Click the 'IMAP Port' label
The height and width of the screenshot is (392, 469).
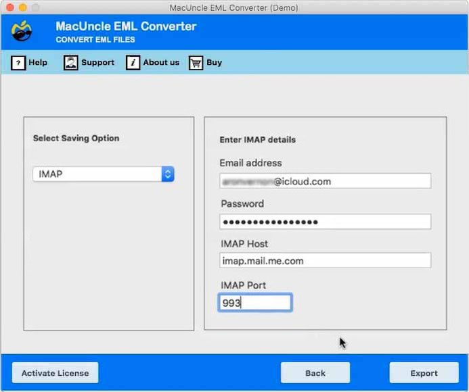coord(243,285)
